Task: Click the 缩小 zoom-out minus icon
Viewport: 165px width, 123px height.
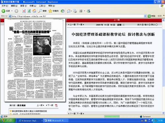Action: 149,25
